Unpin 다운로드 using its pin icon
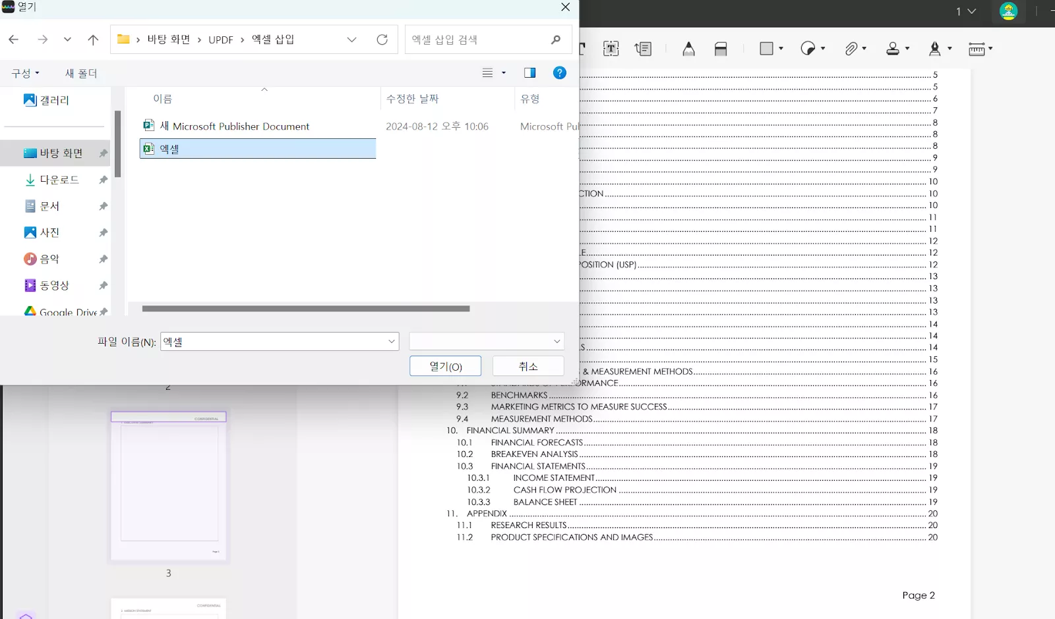This screenshot has width=1055, height=619. point(103,180)
